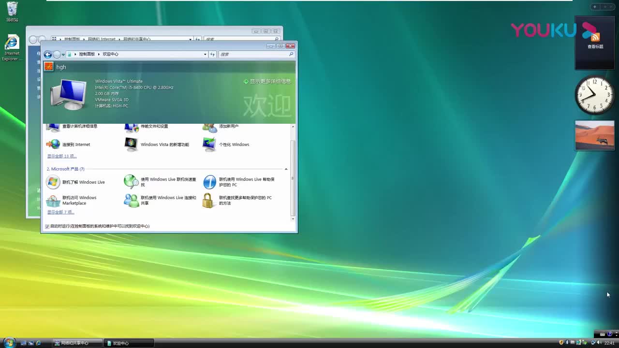Open the Internet Explorer desktop shortcut

[x=12, y=48]
